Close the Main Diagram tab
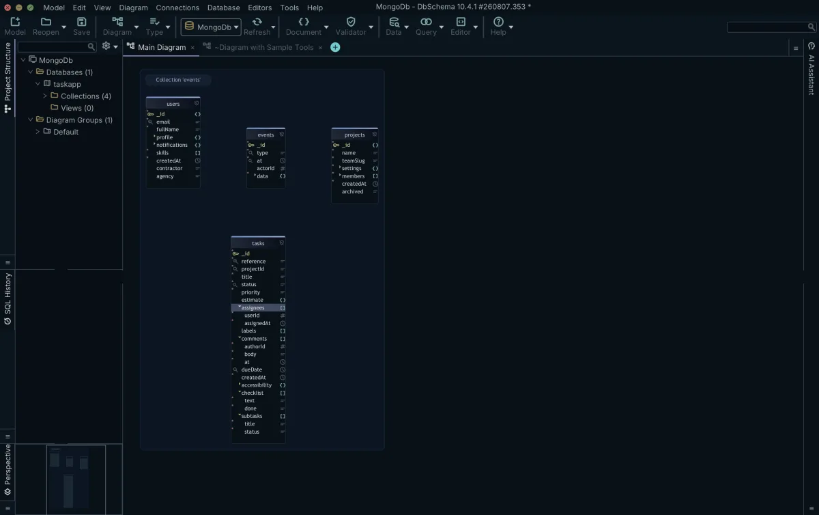 [x=192, y=48]
